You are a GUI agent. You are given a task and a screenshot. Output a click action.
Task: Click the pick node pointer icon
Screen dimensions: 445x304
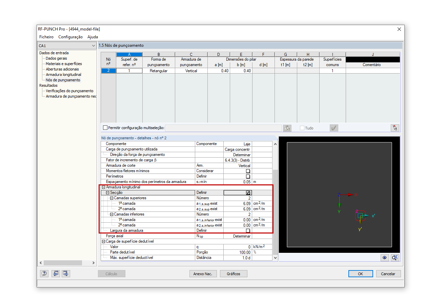pos(395,128)
